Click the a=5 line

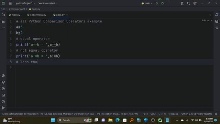pos(19,27)
